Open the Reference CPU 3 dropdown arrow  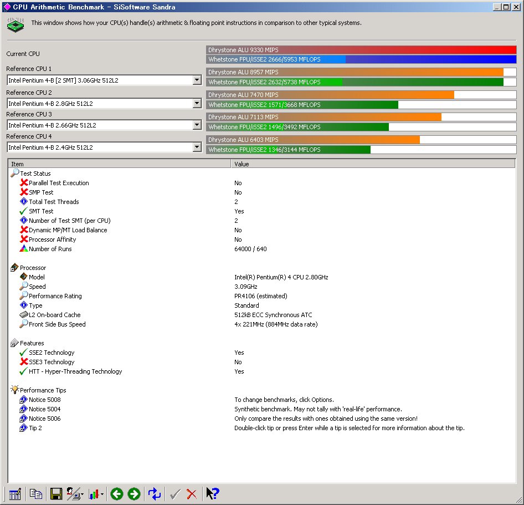click(x=197, y=125)
